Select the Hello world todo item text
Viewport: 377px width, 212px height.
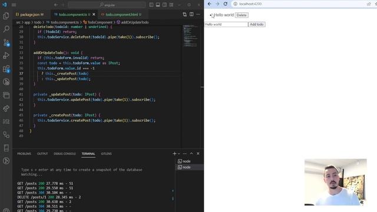click(224, 15)
